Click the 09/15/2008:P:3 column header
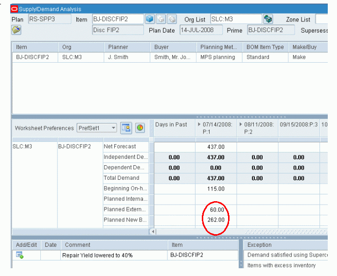This screenshot has height=276, width=337. (299, 128)
